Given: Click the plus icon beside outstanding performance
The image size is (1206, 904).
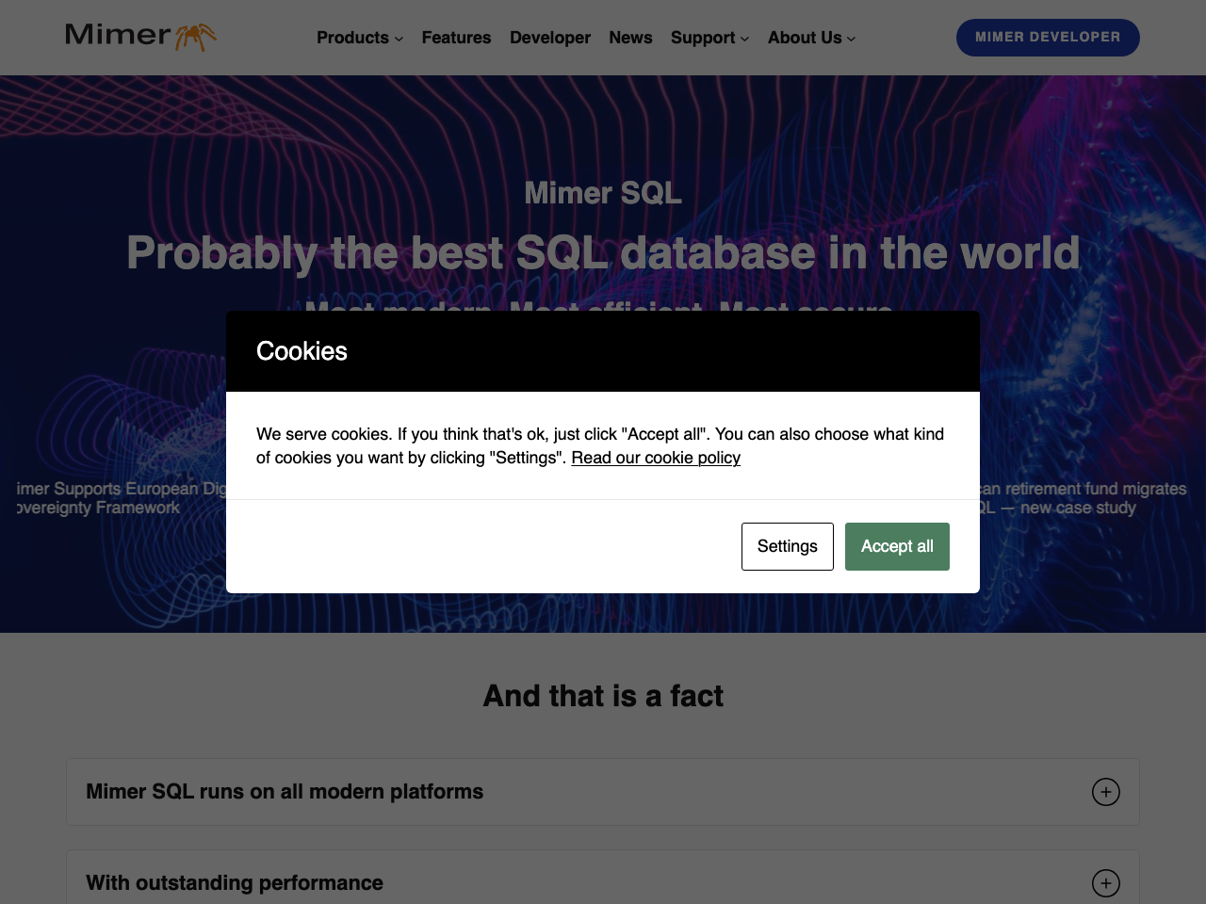Looking at the screenshot, I should point(1105,883).
